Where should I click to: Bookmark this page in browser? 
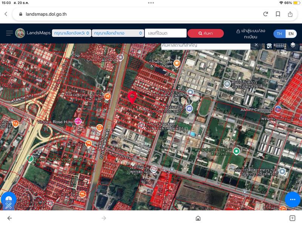[278, 14]
